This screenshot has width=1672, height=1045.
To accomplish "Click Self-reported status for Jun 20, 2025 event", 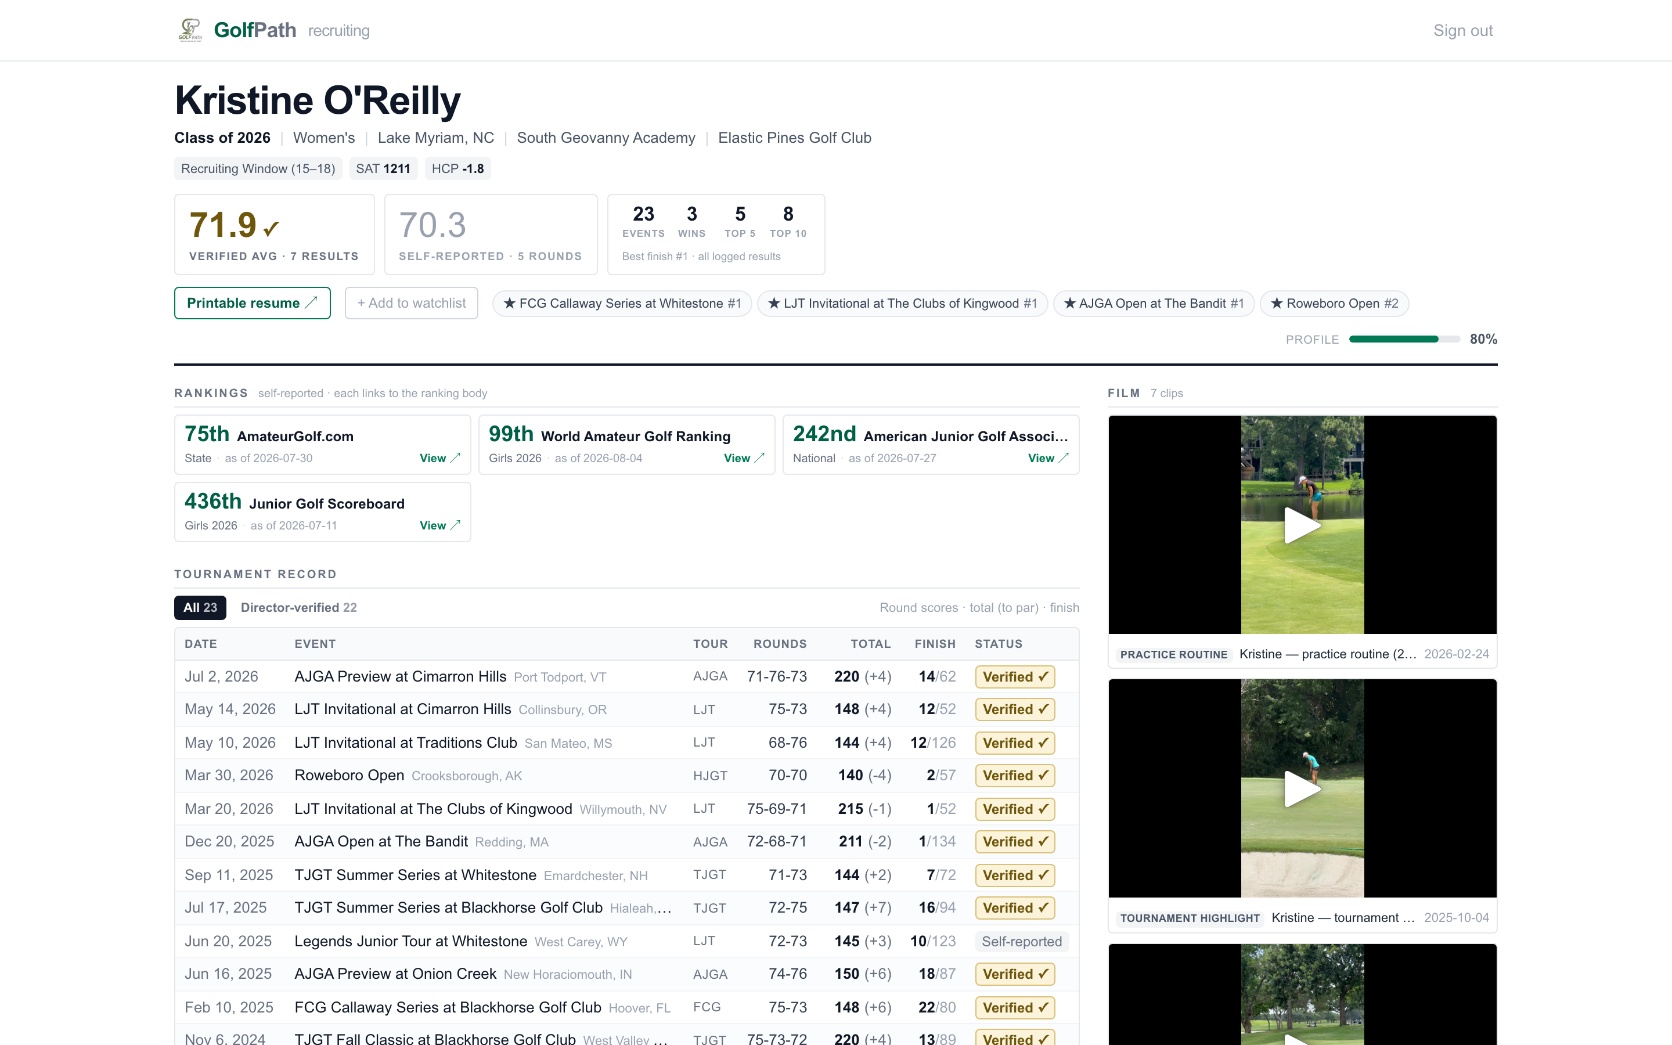I will [x=1022, y=941].
